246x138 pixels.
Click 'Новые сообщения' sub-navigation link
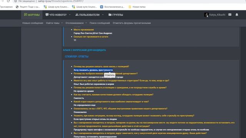coord(33,23)
